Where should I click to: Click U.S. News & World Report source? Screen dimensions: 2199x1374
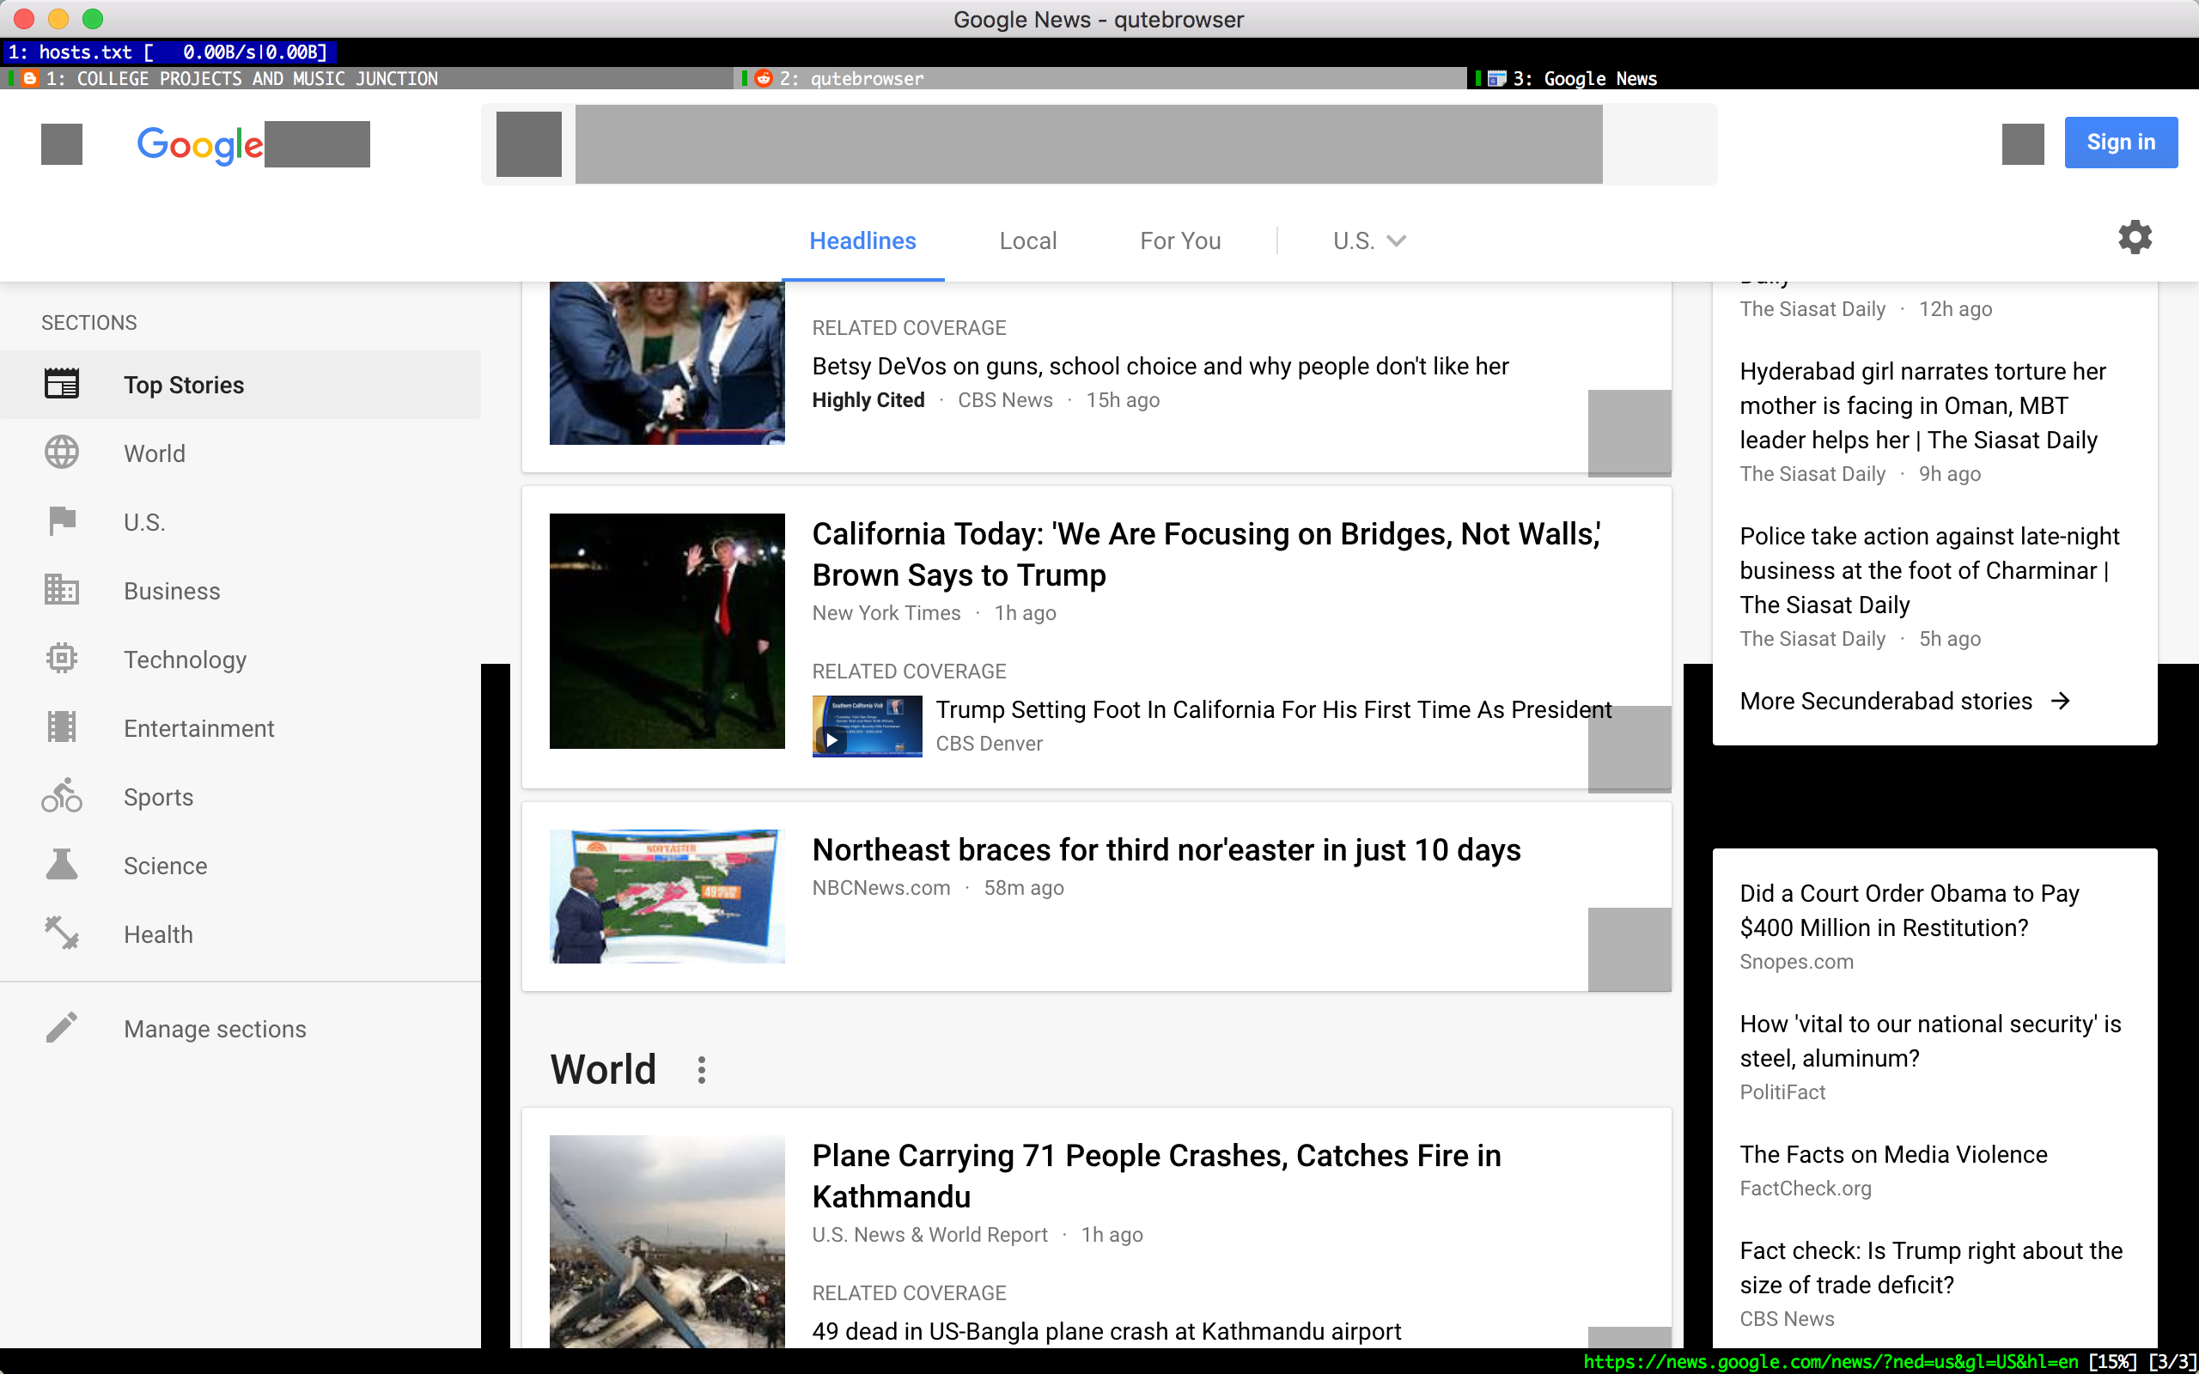coord(929,1234)
